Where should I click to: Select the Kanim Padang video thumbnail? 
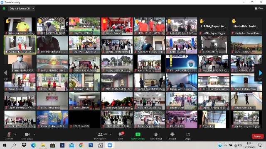point(149,63)
